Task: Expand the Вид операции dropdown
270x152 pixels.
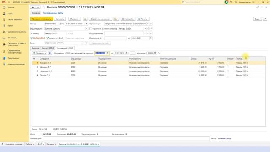Action: [x=86, y=29]
